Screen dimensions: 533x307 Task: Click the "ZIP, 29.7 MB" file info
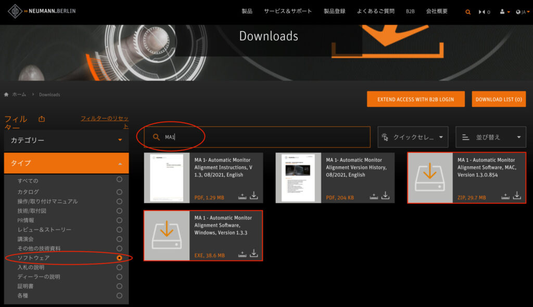coord(472,197)
